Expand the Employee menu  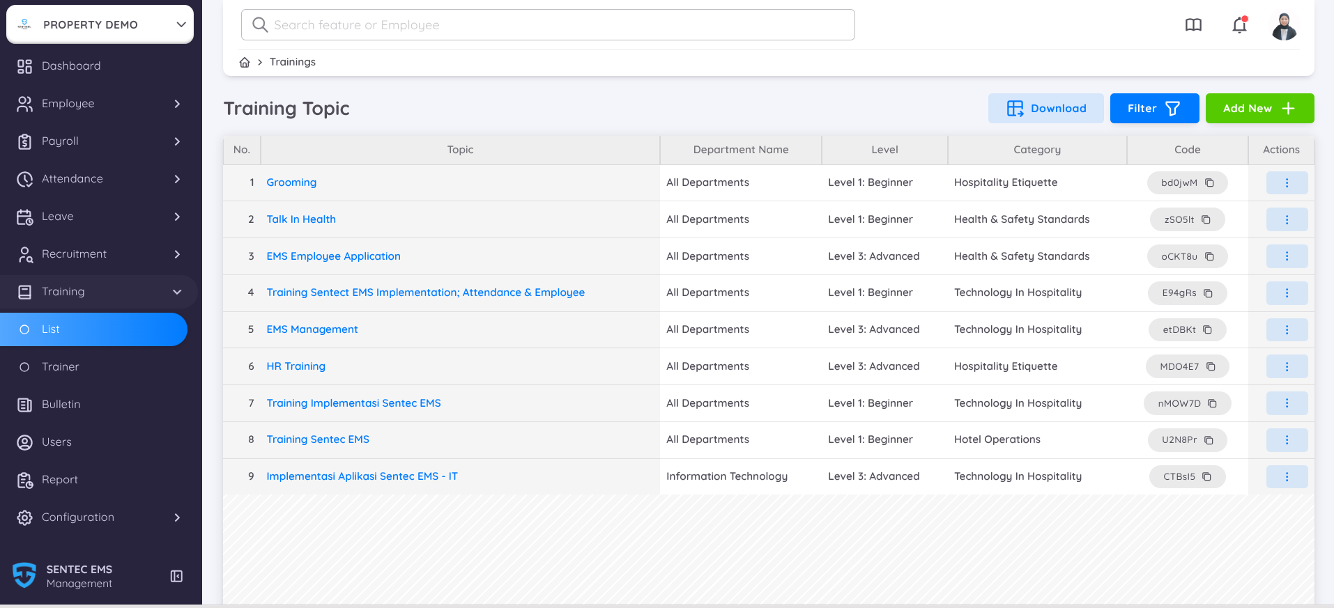pos(98,104)
